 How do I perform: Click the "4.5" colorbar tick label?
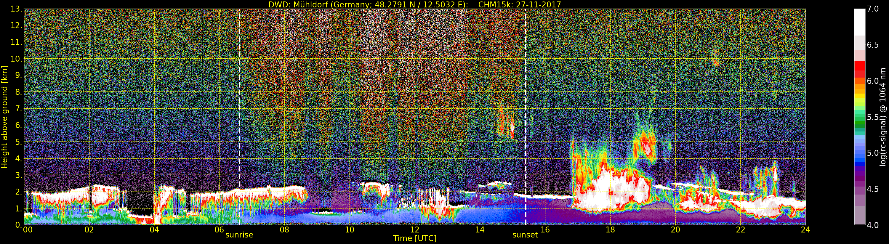(x=873, y=189)
